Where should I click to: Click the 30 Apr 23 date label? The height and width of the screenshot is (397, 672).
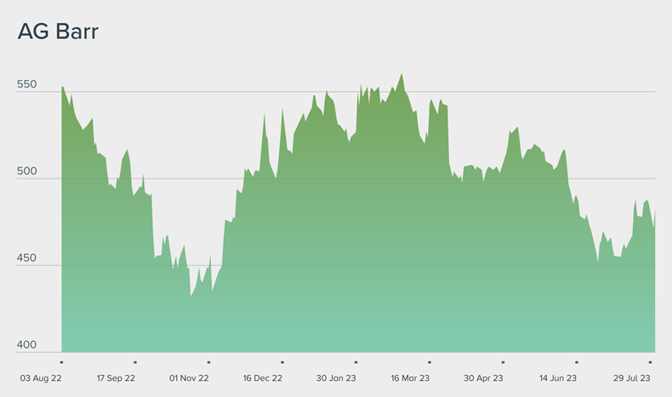pyautogui.click(x=483, y=378)
